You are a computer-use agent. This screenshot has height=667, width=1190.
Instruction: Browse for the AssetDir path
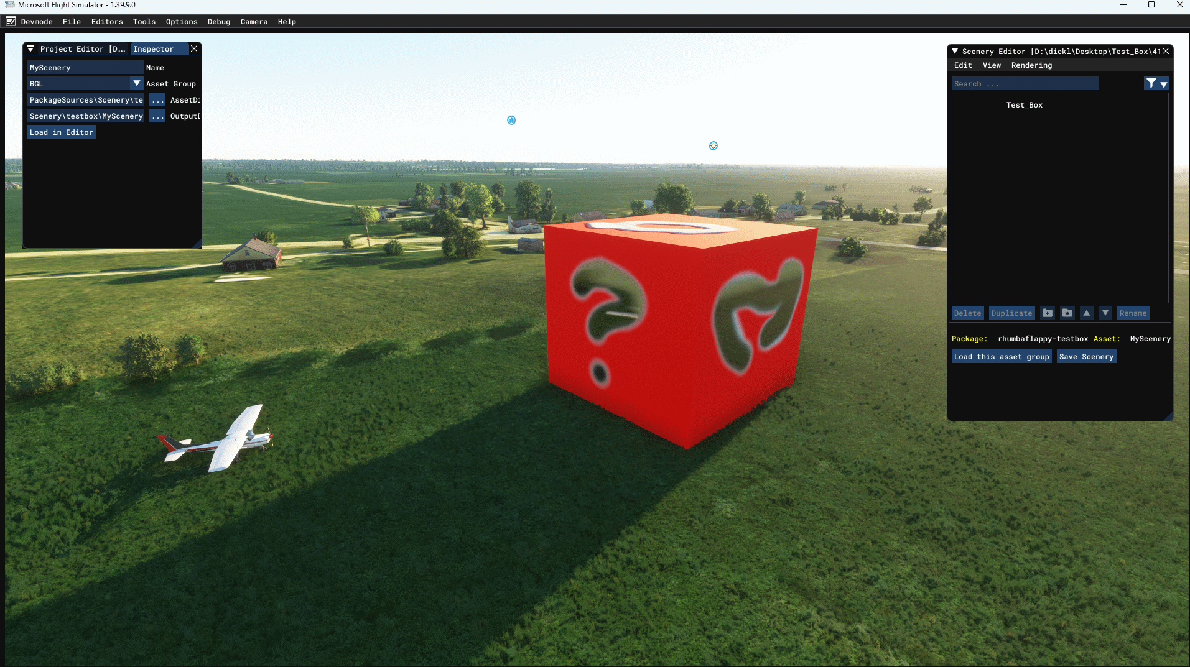(x=157, y=100)
